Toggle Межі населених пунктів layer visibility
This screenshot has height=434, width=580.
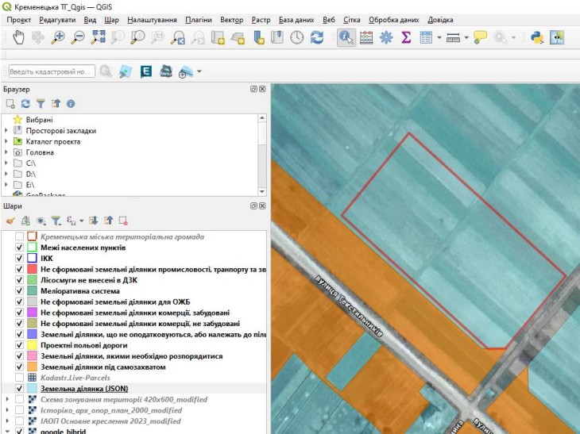19,248
